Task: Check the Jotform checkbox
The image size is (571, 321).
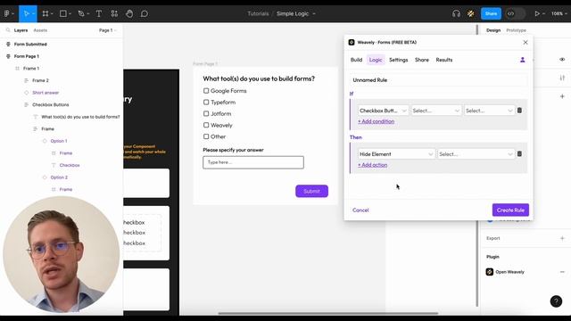Action: tap(206, 113)
